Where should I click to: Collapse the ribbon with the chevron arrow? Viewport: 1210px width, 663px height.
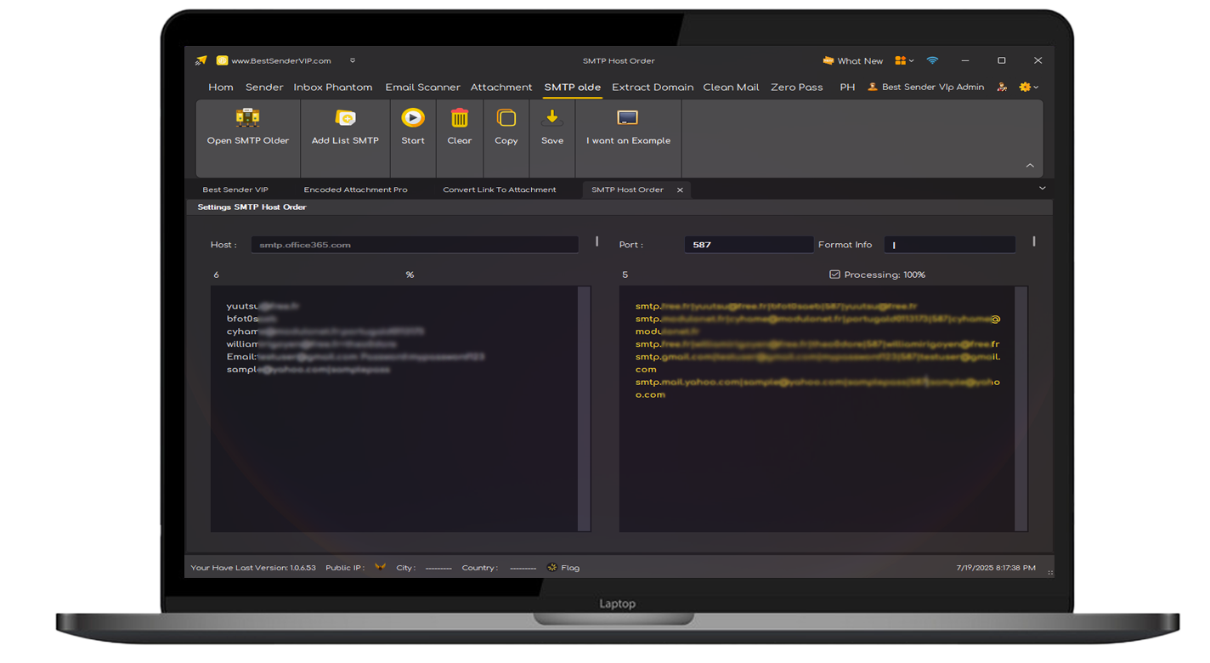pos(1030,166)
